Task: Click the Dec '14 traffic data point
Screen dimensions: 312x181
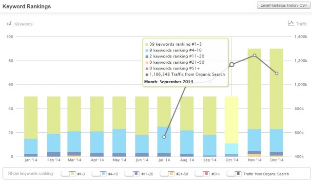Action: pos(276,73)
